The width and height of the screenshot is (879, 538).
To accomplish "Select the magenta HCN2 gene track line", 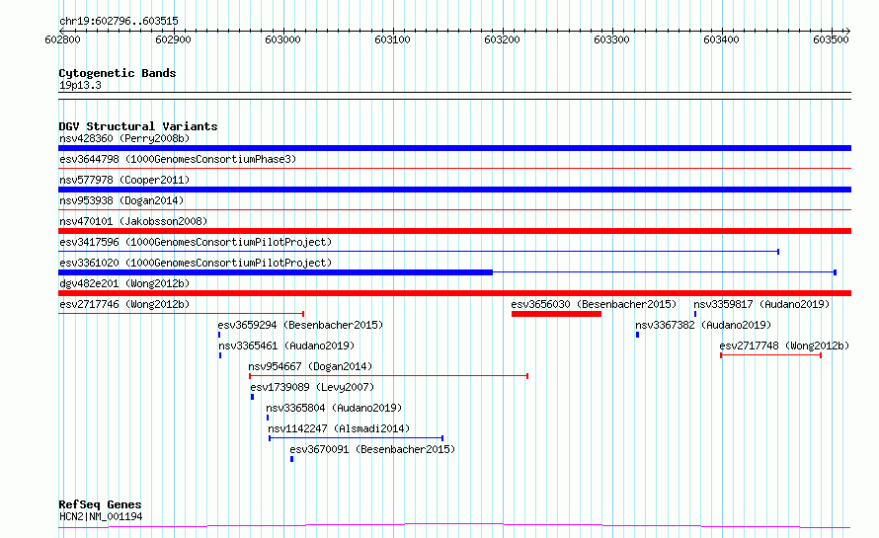I will pyautogui.click(x=454, y=526).
